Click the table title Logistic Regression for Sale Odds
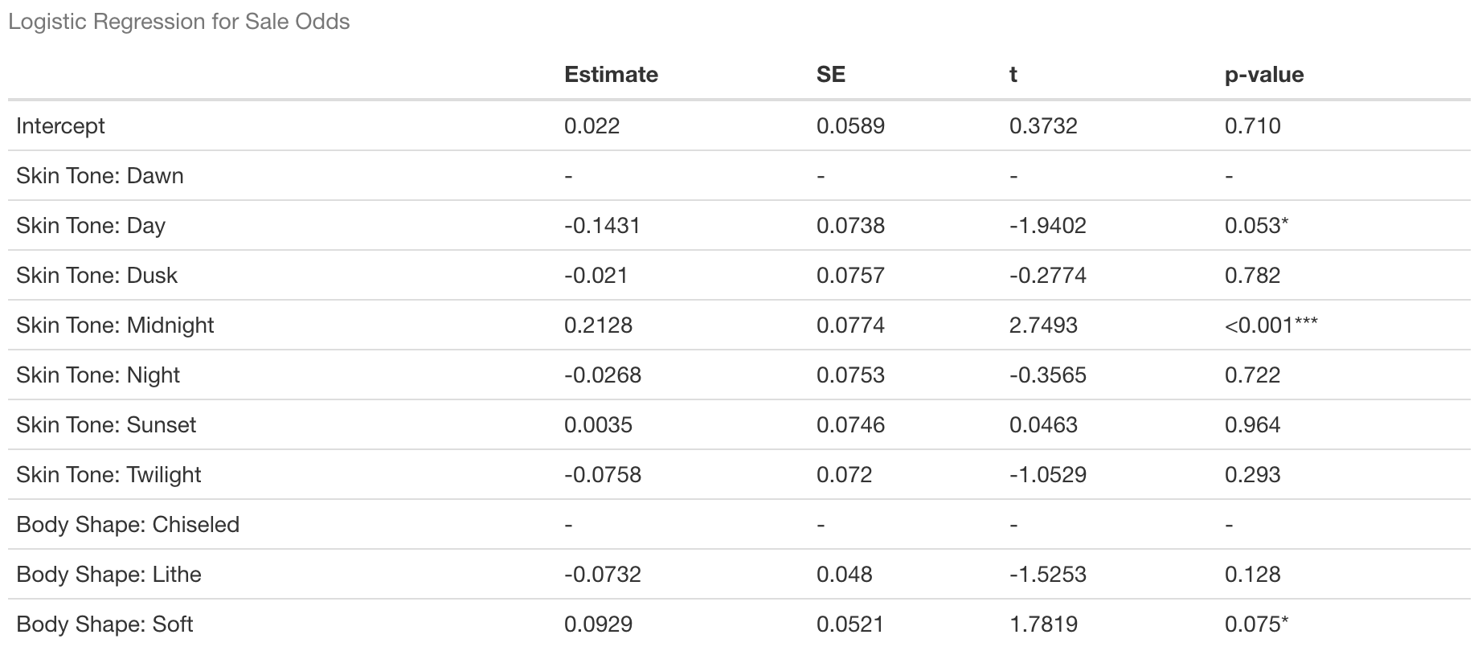This screenshot has height=651, width=1482. [x=179, y=22]
